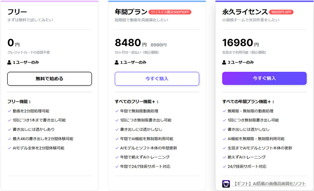Image resolution: width=314 pixels, height=191 pixels.
Task: Click the checkmark beside 動画を2分間処理可能
Action: click(x=10, y=111)
